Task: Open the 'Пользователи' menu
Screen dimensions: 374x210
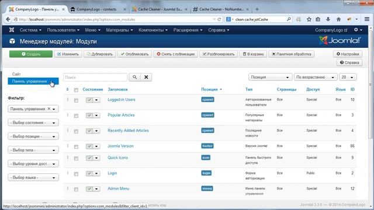Action: [63, 30]
